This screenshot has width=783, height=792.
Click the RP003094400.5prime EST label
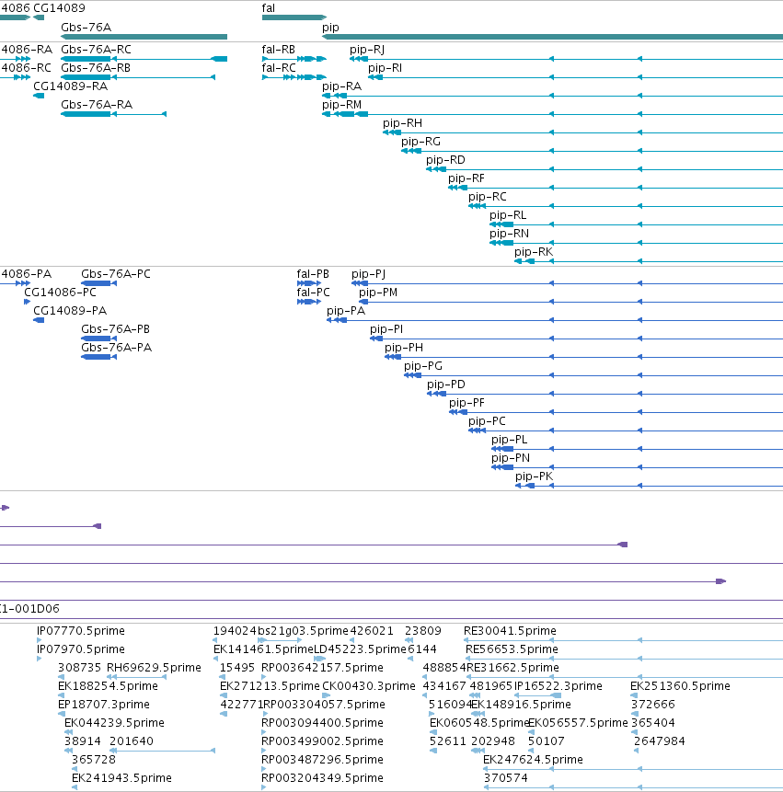point(322,723)
